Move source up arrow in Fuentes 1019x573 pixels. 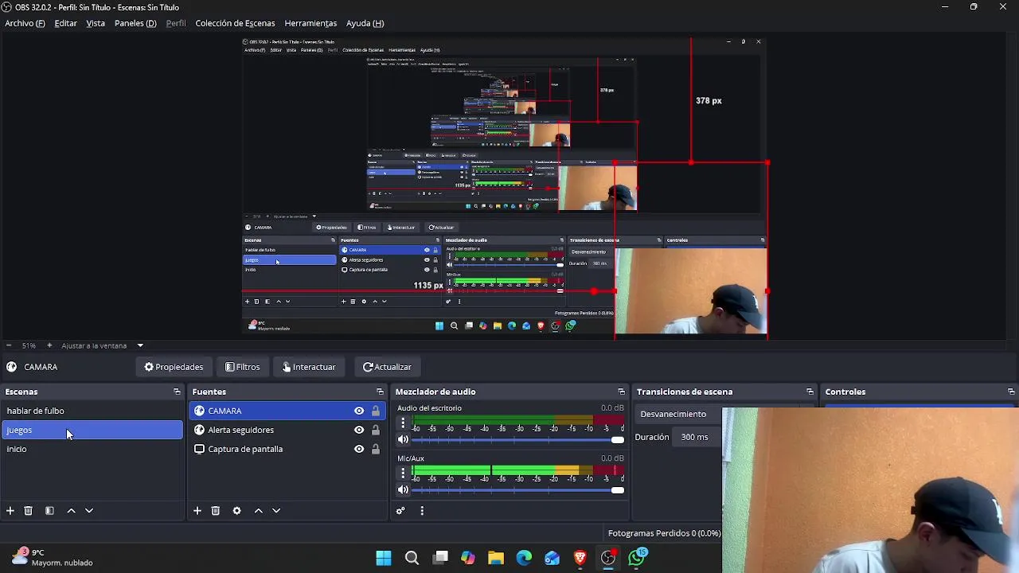pyautogui.click(x=258, y=511)
